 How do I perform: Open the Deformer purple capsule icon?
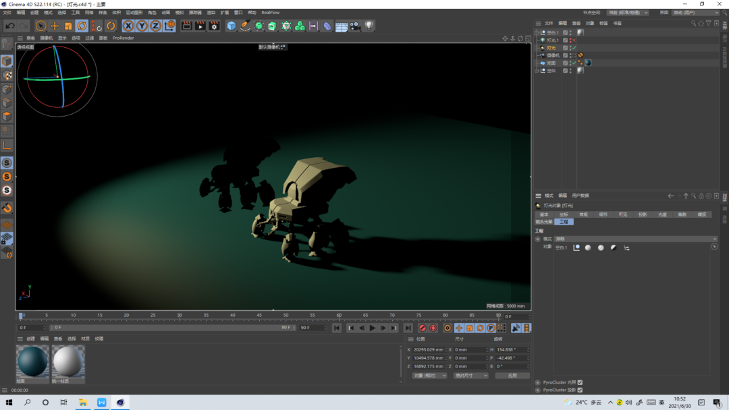327,26
